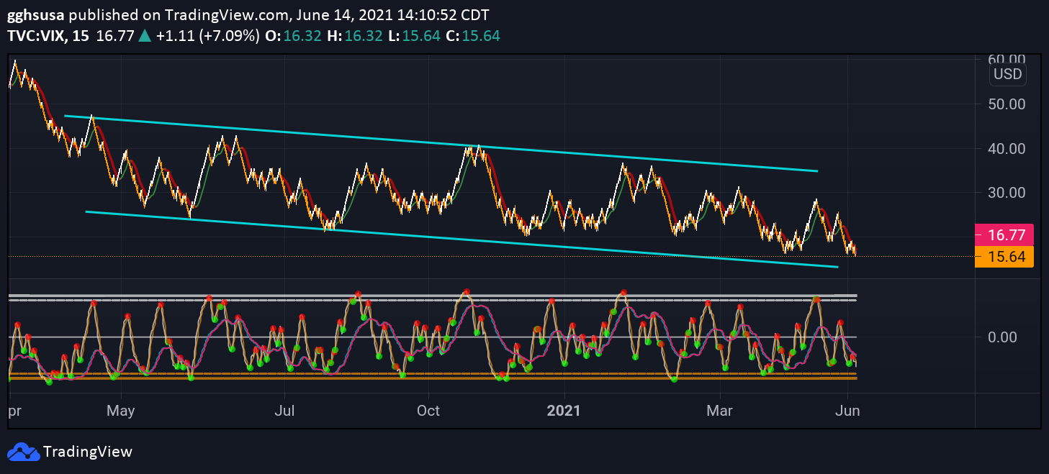Click the +1.11 (+7.09%) change value
The width and height of the screenshot is (1049, 474).
click(208, 36)
